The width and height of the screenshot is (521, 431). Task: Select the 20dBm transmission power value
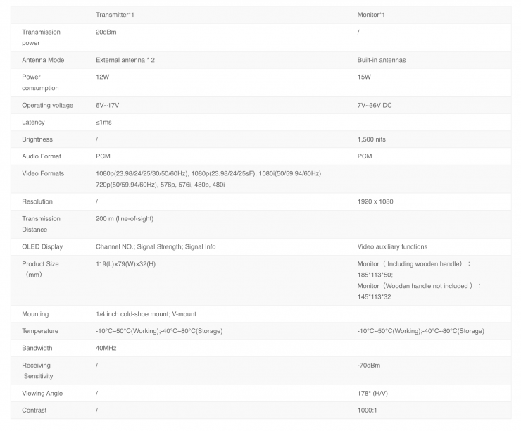click(105, 32)
